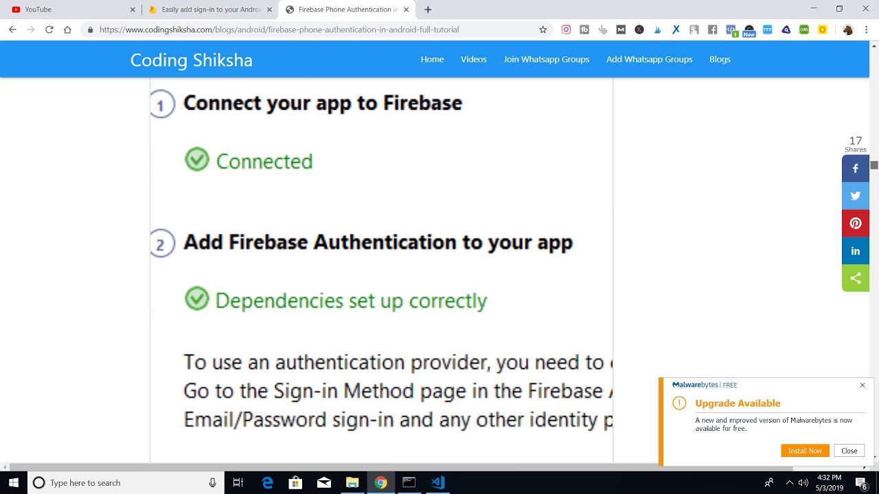Click the Coding Shiksha site logo
The height and width of the screenshot is (494, 879).
click(191, 60)
